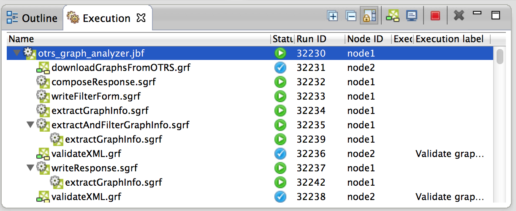Close the Execution tab
This screenshot has width=516, height=211.
(141, 18)
